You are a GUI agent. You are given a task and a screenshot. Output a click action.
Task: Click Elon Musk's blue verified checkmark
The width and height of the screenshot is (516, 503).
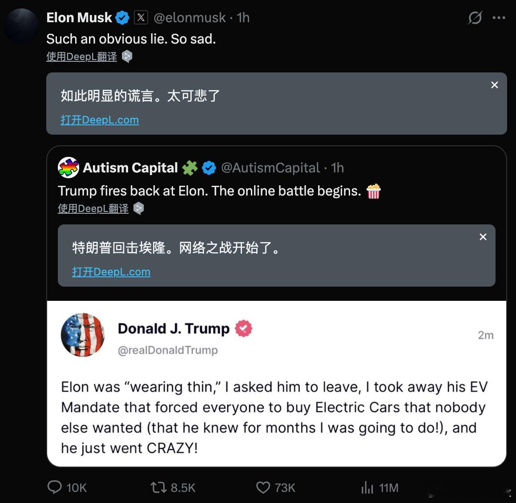122,17
